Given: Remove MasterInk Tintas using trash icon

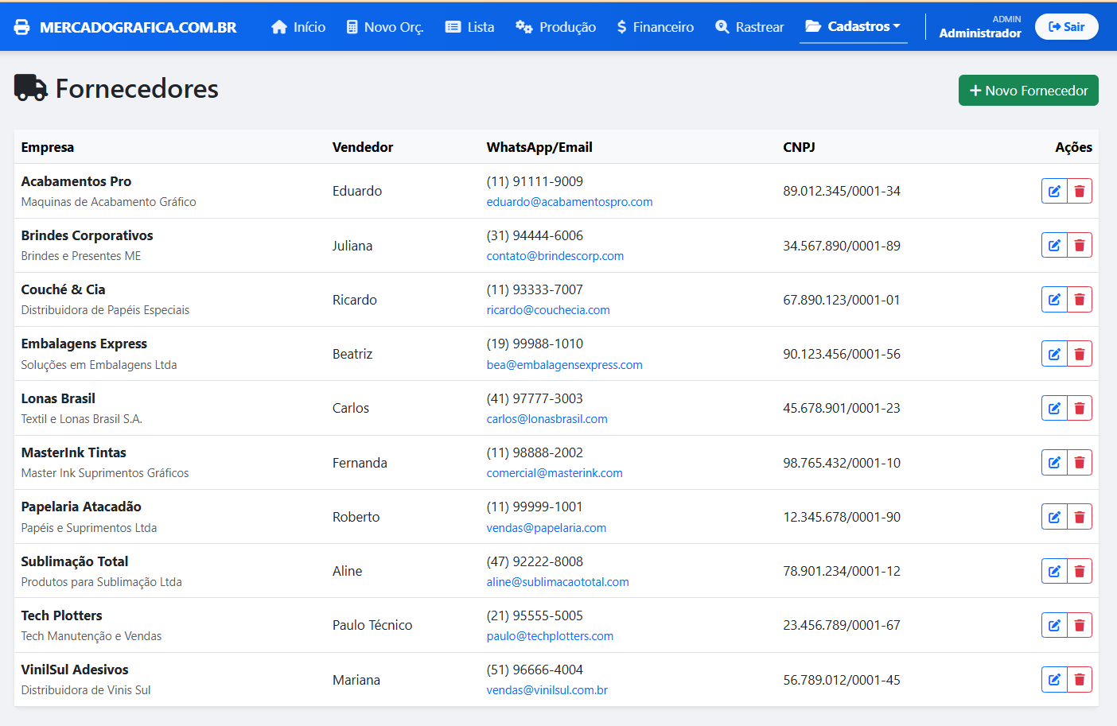Looking at the screenshot, I should [x=1080, y=463].
